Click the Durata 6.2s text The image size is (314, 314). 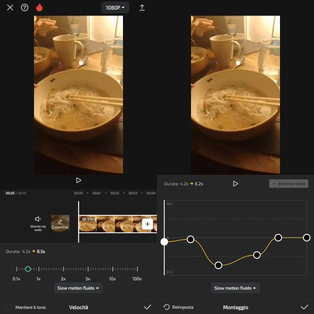point(184,183)
